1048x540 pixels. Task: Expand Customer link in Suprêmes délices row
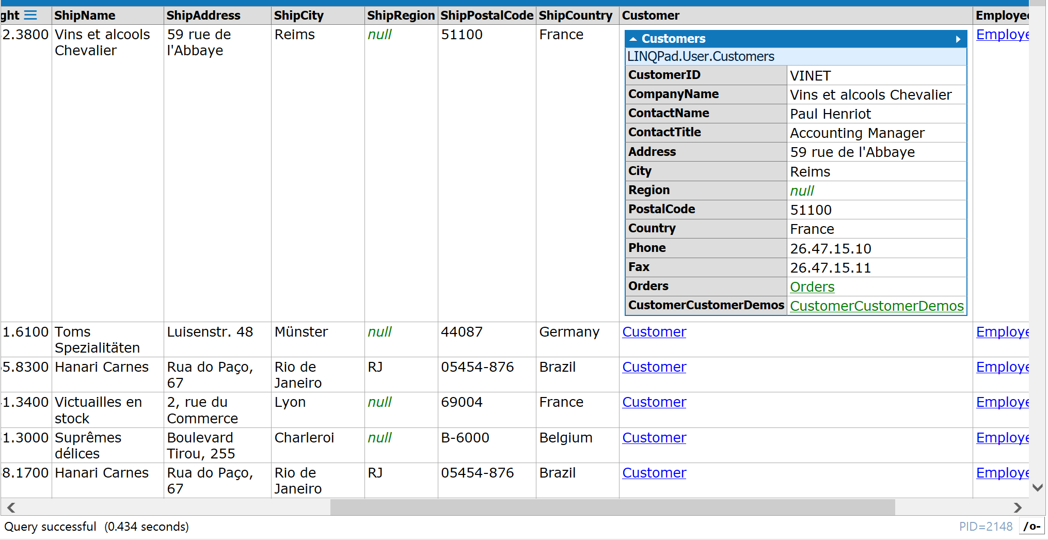654,438
